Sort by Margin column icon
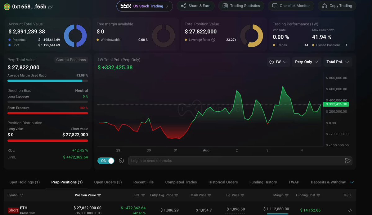 (x=287, y=196)
